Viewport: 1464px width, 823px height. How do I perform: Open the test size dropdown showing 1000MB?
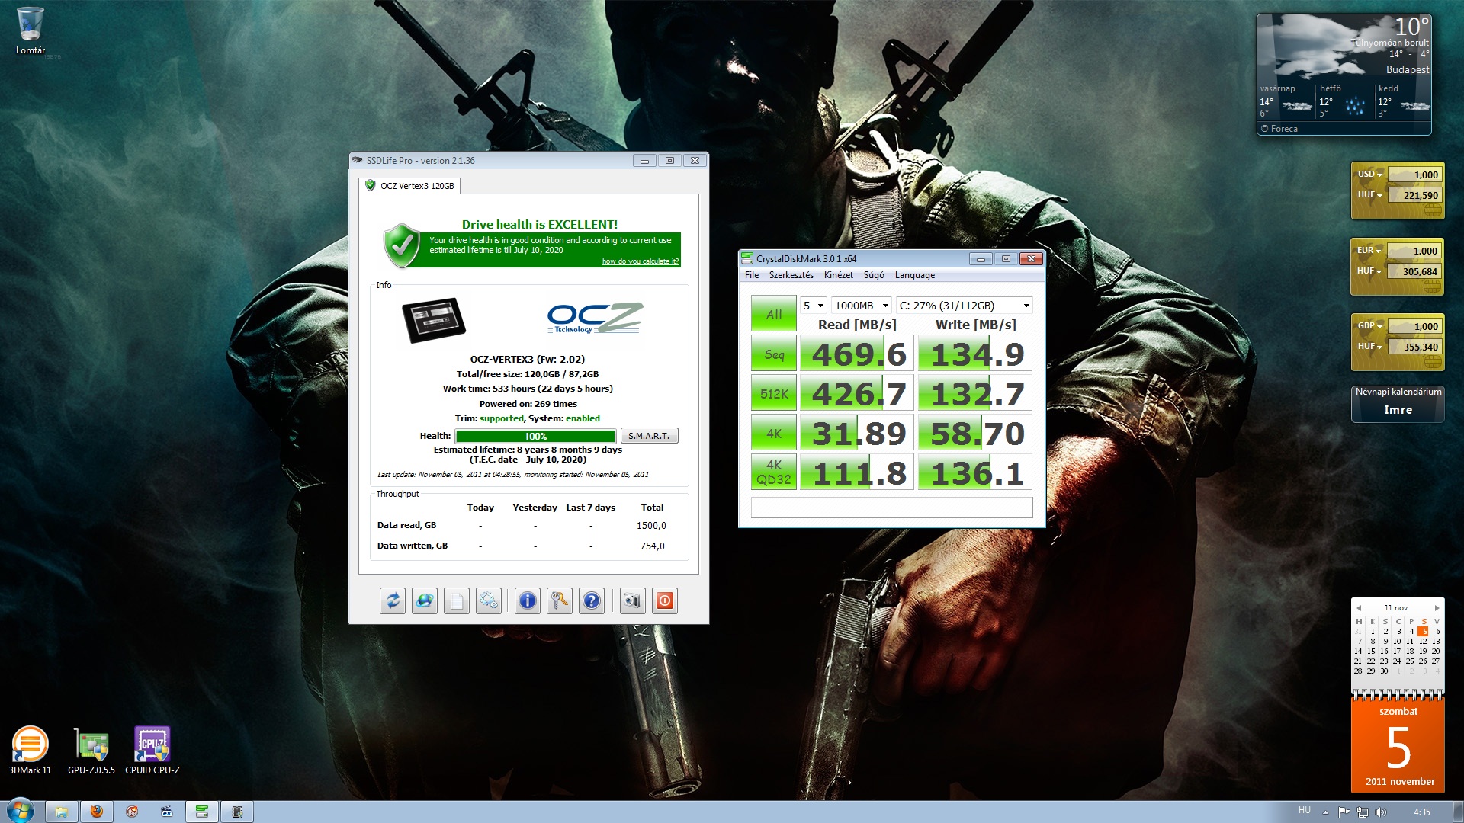pyautogui.click(x=862, y=306)
